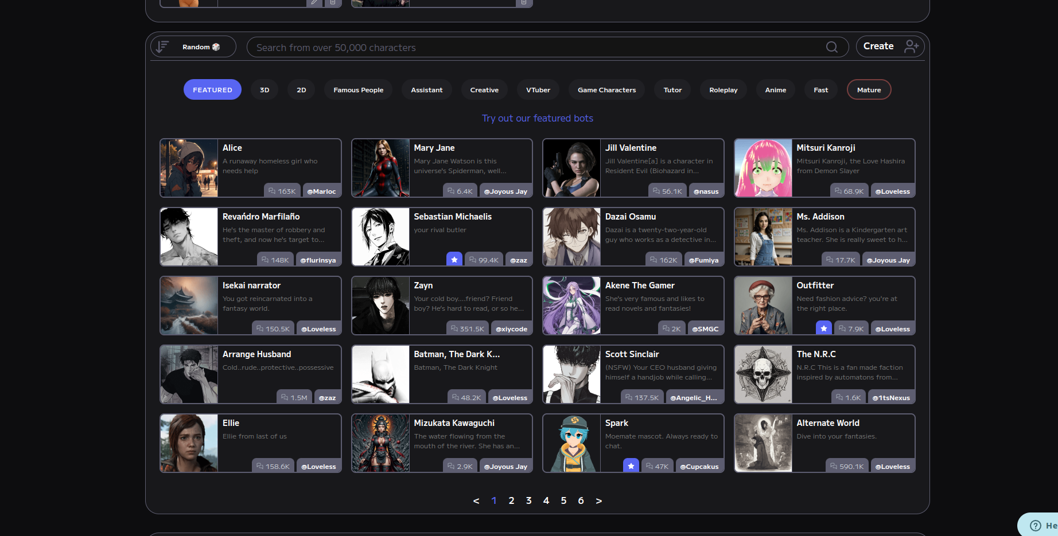
Task: Go to page 5
Action: (563, 500)
